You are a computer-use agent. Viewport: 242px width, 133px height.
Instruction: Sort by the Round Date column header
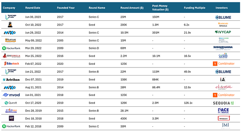click(x=33, y=8)
